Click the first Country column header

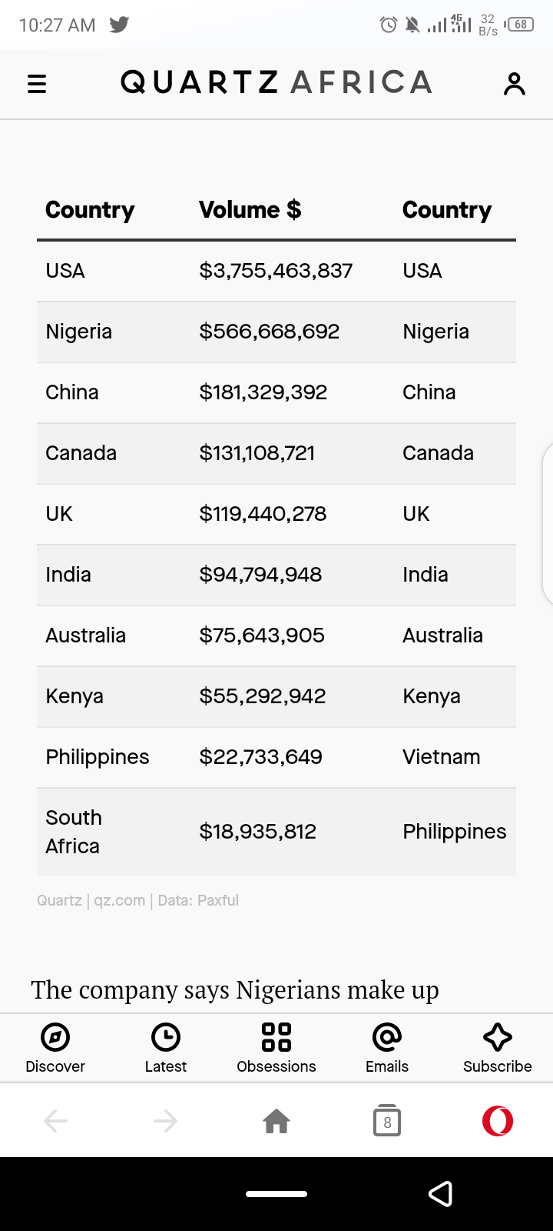click(x=90, y=210)
